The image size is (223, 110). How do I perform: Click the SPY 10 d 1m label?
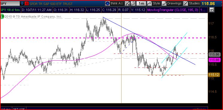pos(10,10)
